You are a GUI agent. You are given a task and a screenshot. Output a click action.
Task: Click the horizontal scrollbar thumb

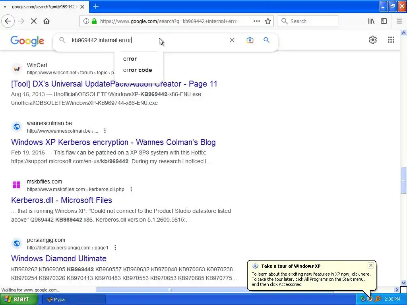[170, 290]
